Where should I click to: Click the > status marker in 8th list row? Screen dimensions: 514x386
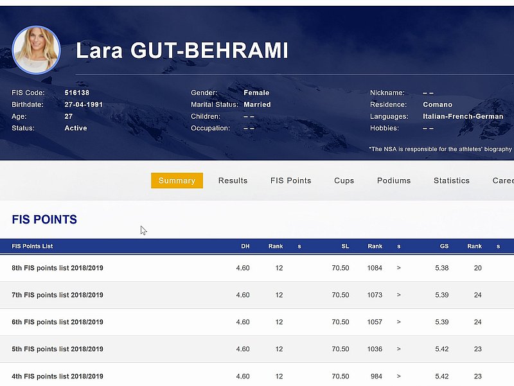[398, 268]
